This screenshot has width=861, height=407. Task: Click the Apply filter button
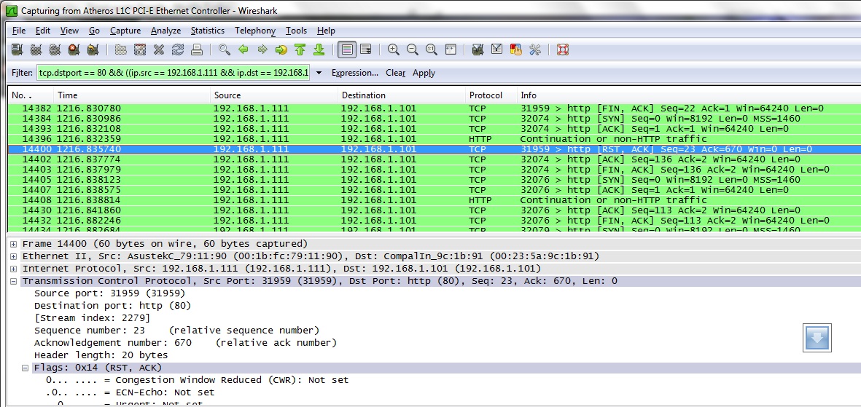coord(424,73)
